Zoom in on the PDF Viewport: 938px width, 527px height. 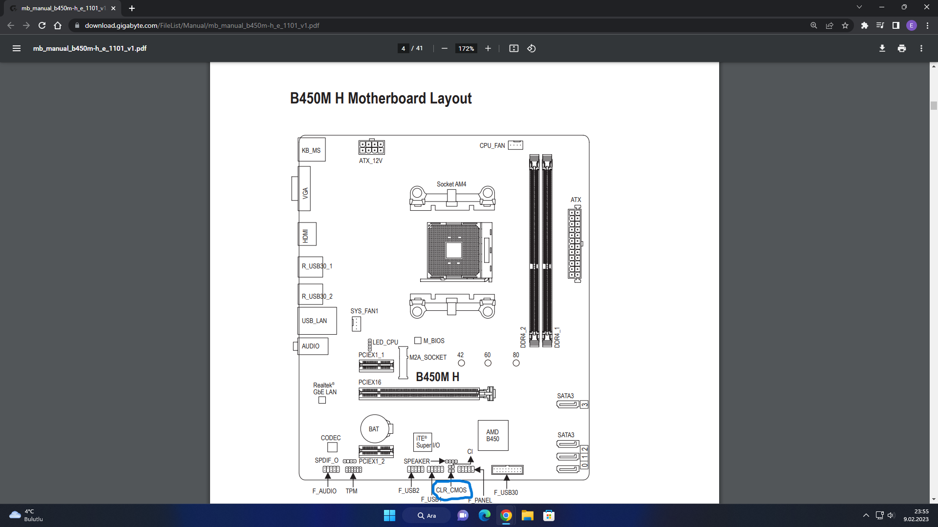[x=488, y=48]
